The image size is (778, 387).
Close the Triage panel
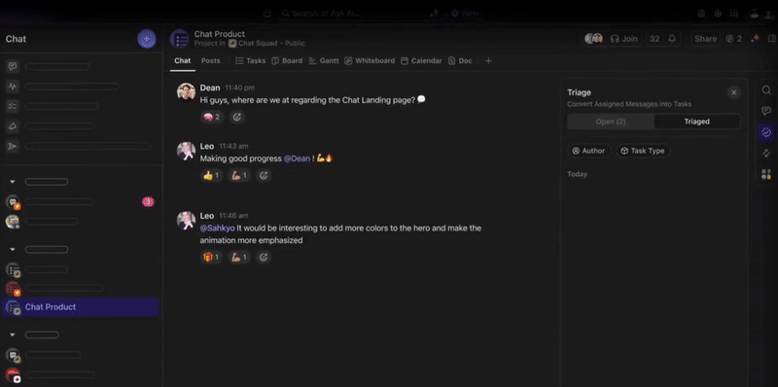[x=734, y=92]
